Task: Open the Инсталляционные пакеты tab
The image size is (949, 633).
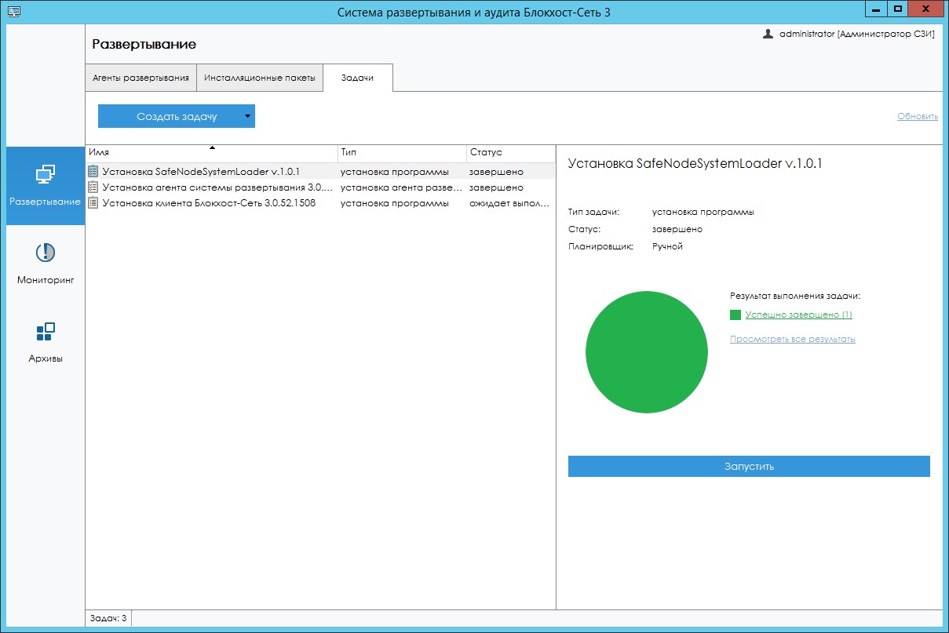Action: pyautogui.click(x=261, y=78)
